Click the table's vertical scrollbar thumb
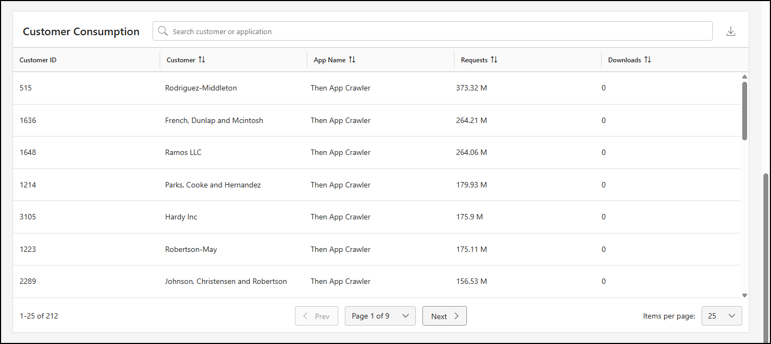The image size is (771, 344). (745, 111)
